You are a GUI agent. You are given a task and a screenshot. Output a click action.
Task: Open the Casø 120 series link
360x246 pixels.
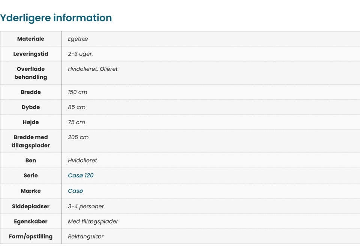(81, 175)
